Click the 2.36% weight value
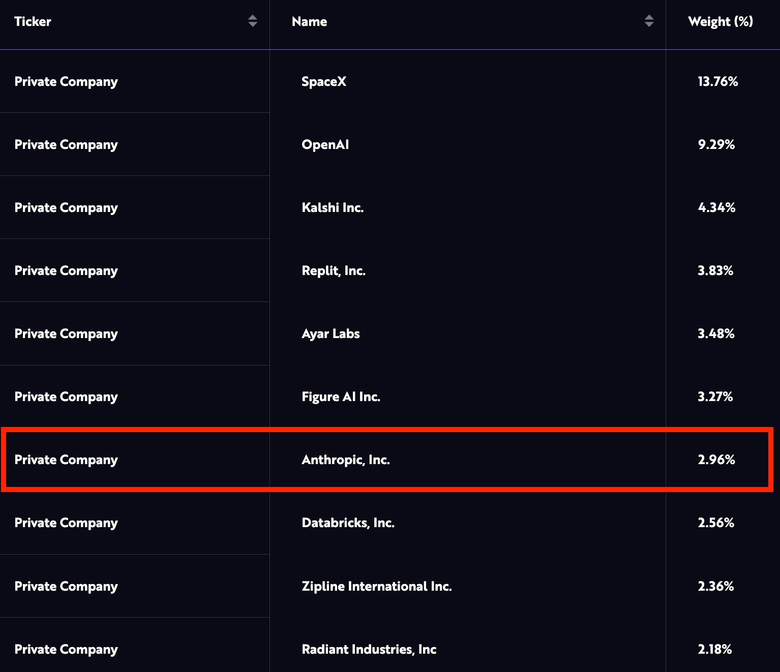 (715, 586)
